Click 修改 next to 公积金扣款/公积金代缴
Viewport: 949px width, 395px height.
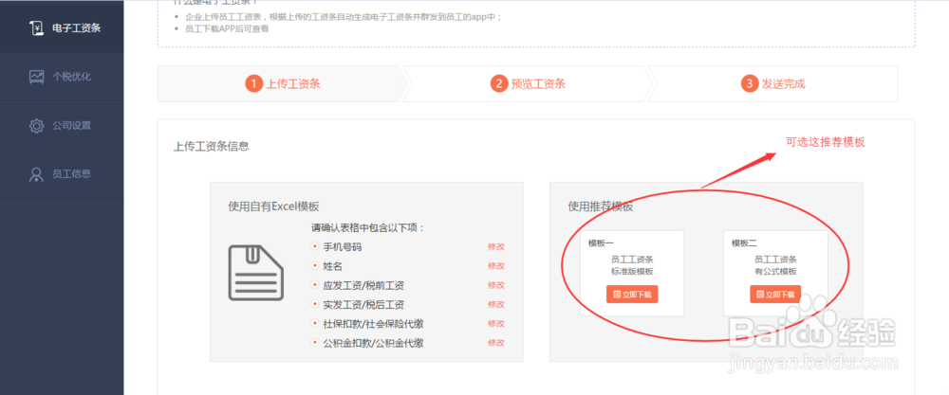tap(496, 343)
